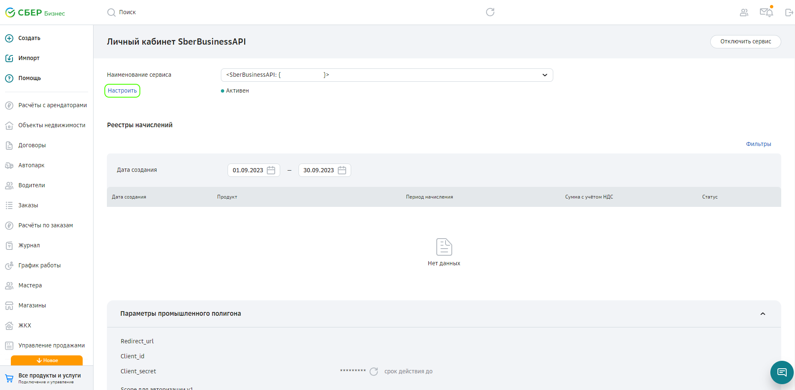Go to Договоры section

(x=32, y=146)
